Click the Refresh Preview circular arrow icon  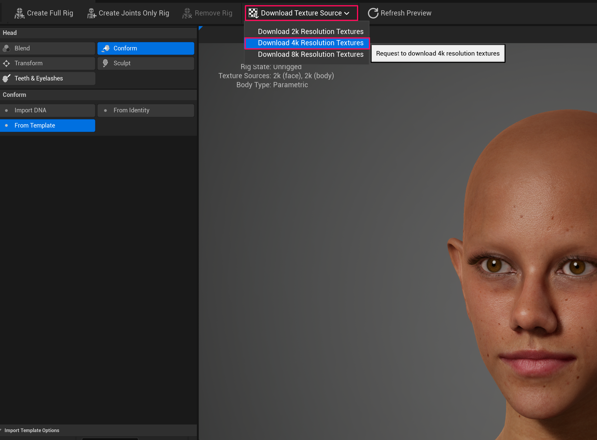(x=372, y=13)
